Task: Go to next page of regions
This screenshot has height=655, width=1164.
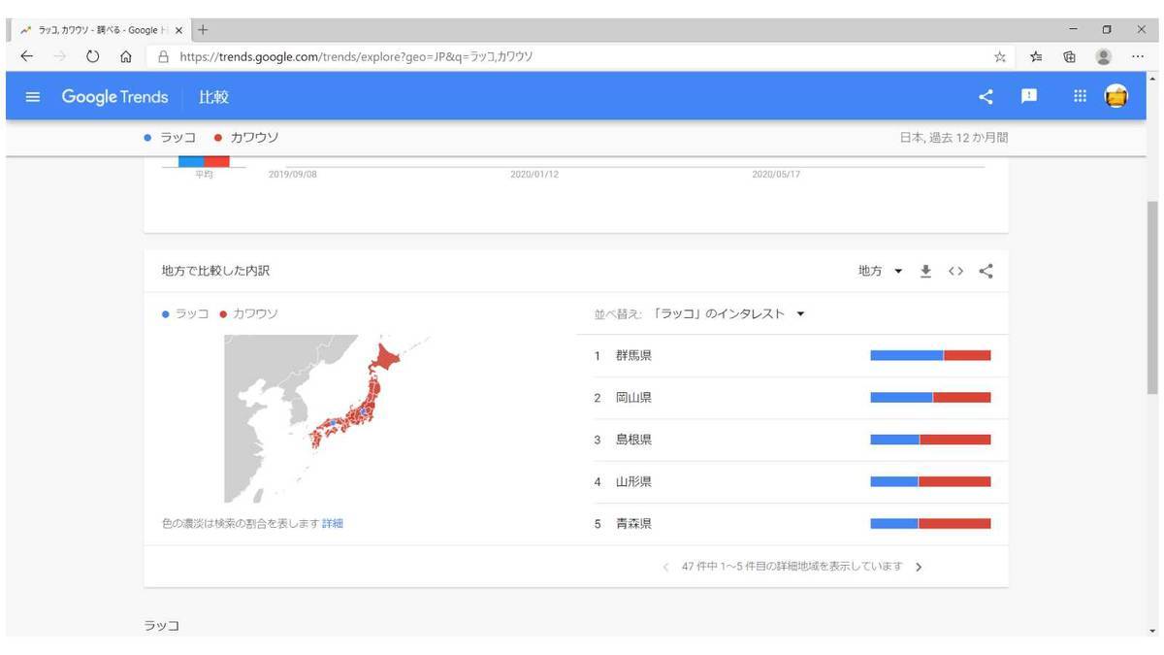Action: [x=919, y=567]
